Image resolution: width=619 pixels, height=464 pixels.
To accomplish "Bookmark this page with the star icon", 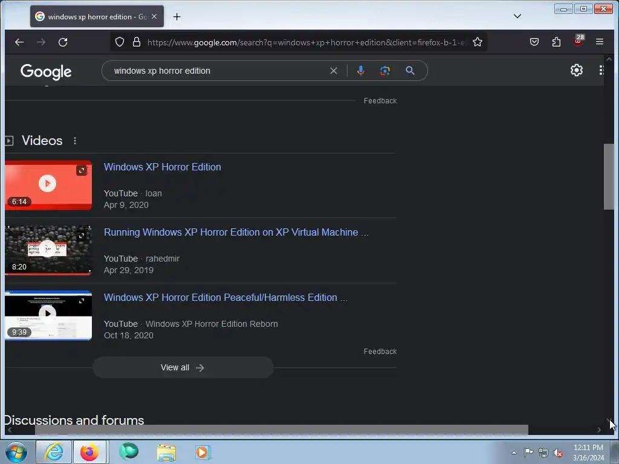I will pos(478,42).
